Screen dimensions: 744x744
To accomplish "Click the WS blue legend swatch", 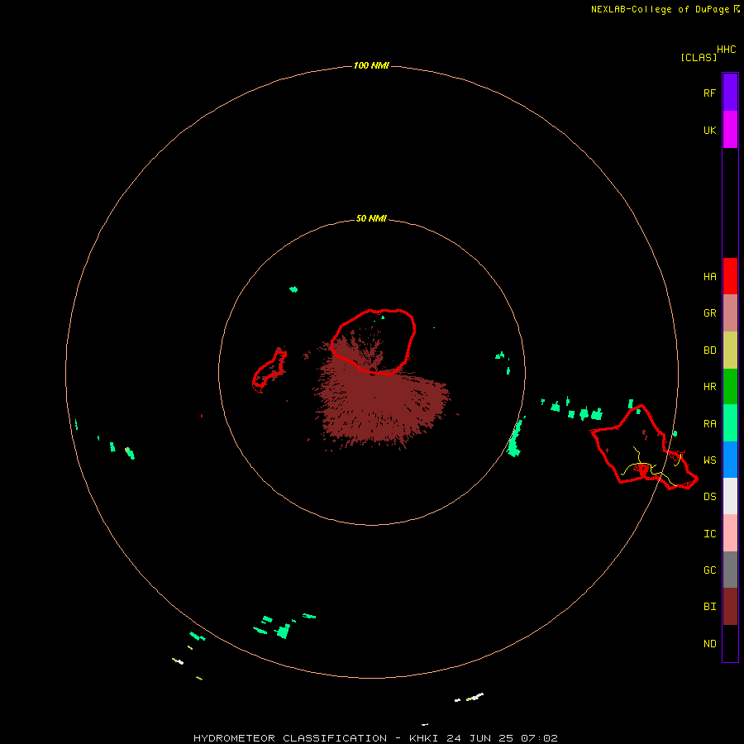I will coord(730,460).
